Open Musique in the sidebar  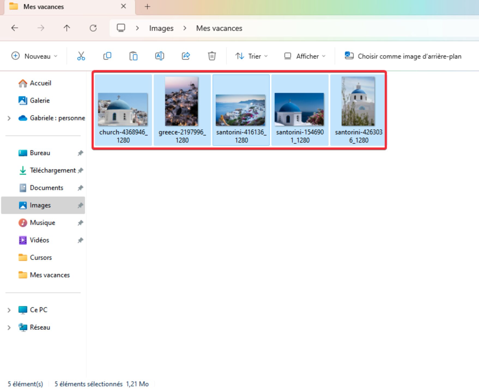coord(43,223)
